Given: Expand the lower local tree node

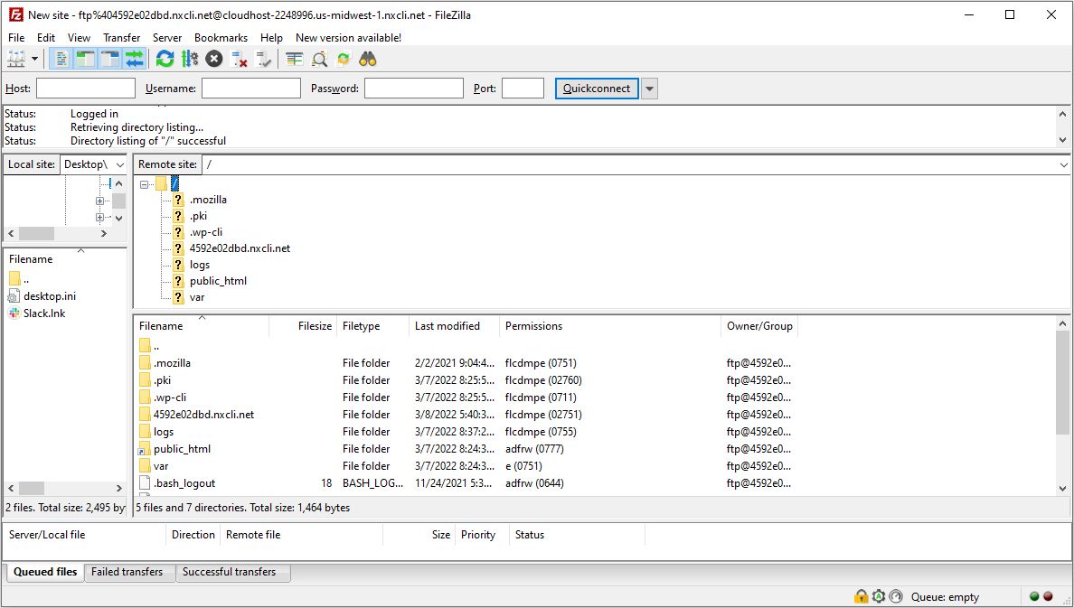Looking at the screenshot, I should pos(100,218).
